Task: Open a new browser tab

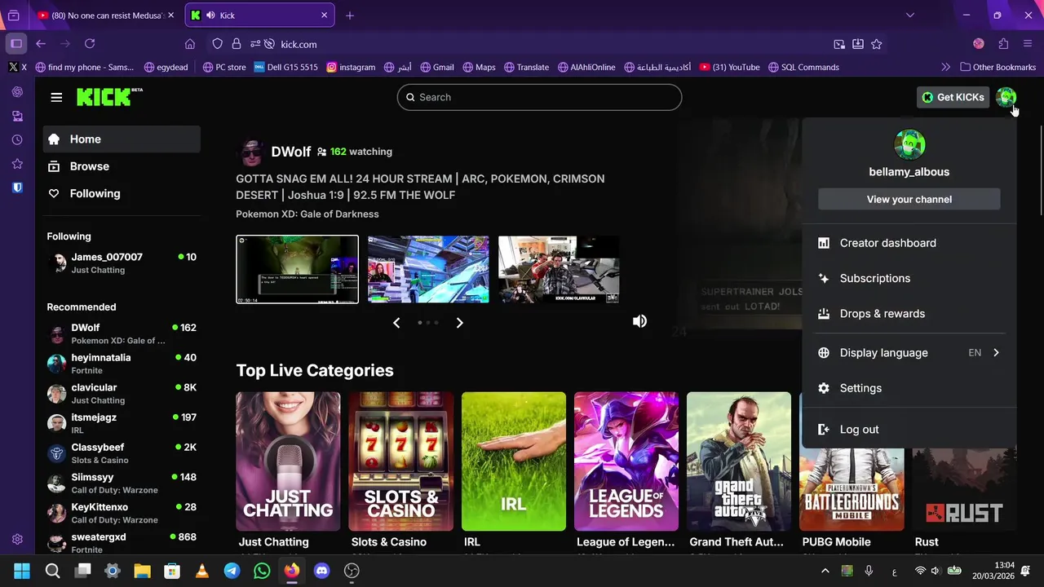Action: 349,15
